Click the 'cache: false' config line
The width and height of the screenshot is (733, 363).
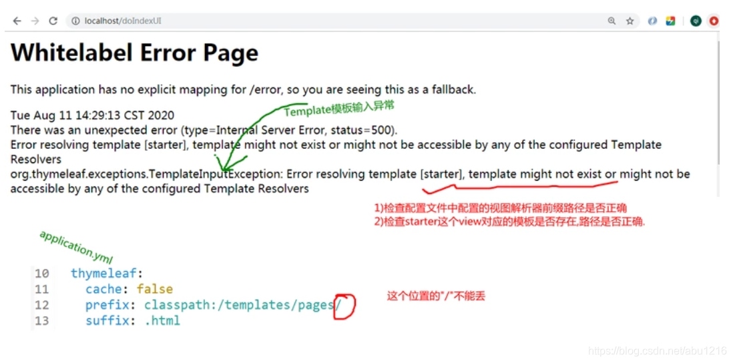[x=129, y=289]
